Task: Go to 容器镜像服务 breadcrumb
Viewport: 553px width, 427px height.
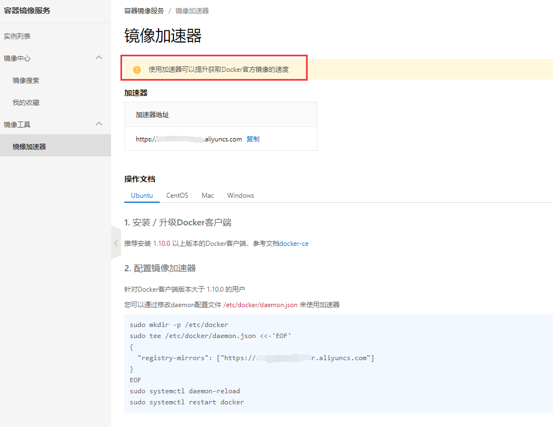Action: tap(144, 11)
